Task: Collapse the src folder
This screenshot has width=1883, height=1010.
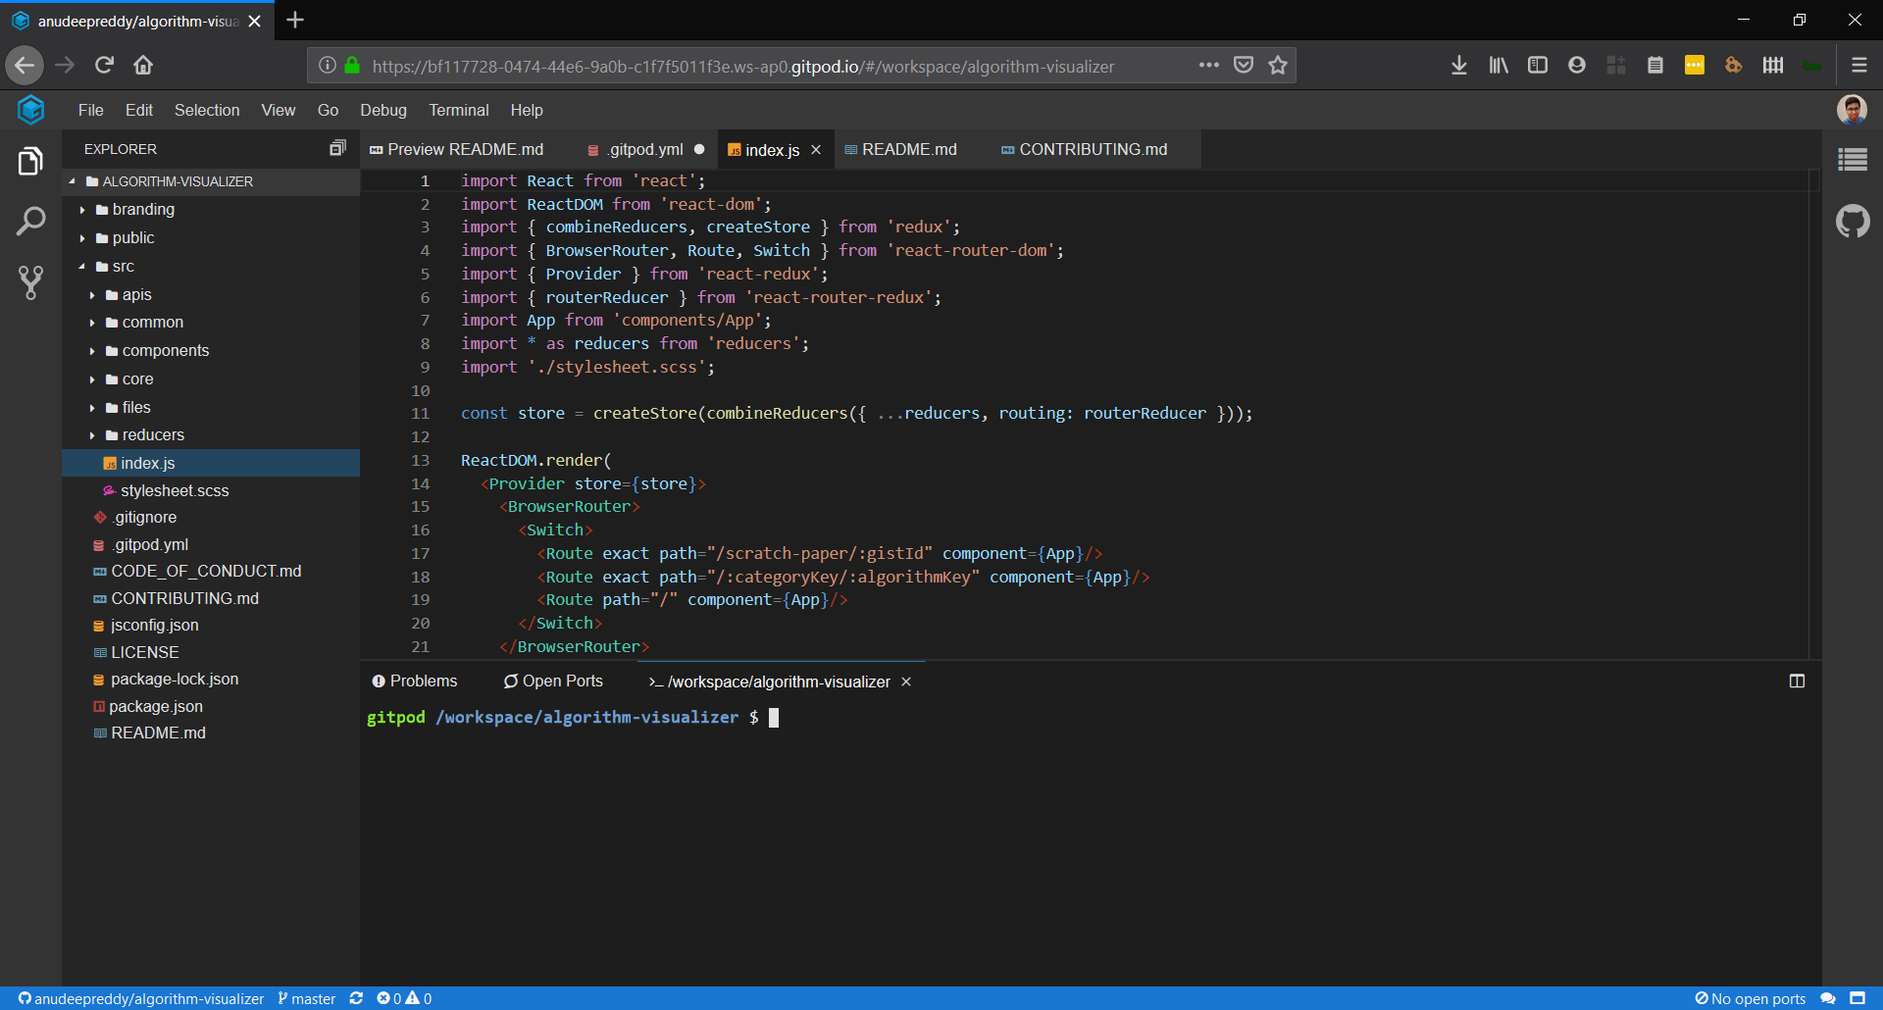Action: 82,267
